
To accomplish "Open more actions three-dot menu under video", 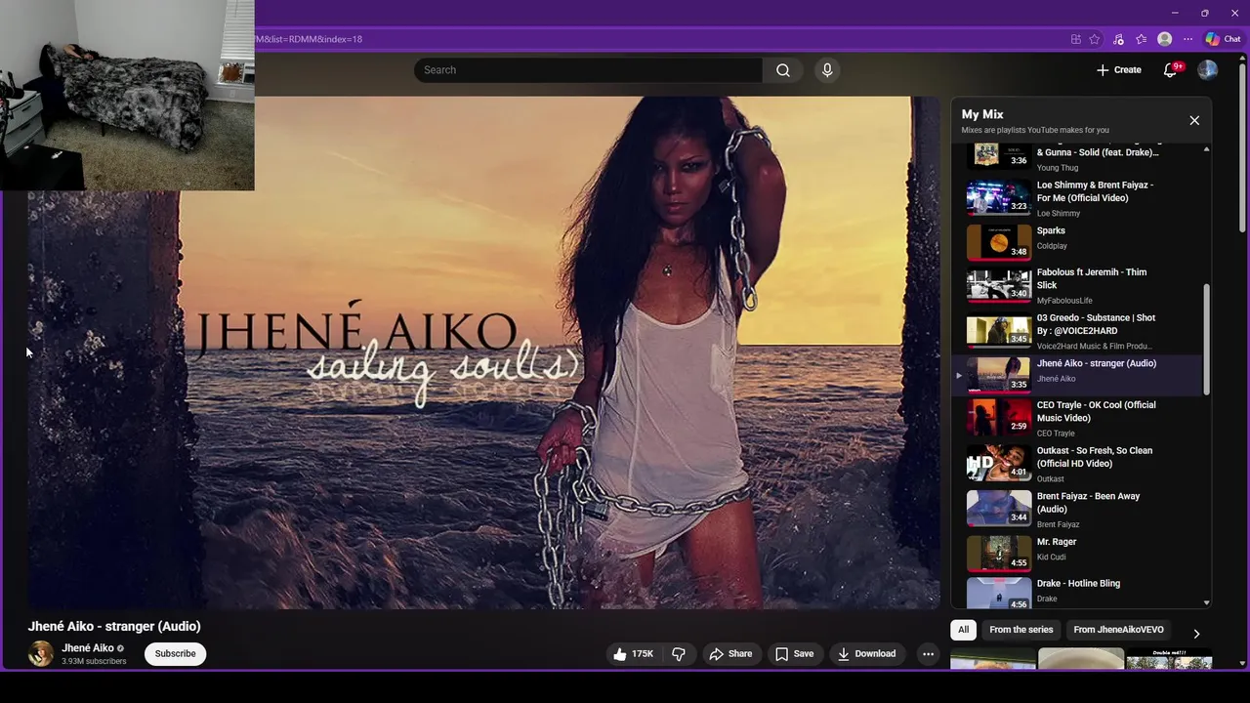I will 929,654.
